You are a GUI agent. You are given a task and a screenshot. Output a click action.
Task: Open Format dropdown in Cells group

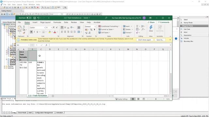click(128, 32)
